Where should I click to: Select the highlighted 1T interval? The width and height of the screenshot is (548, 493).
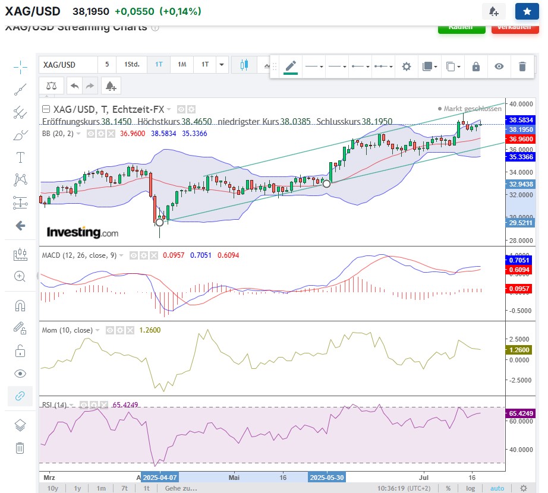click(x=159, y=65)
